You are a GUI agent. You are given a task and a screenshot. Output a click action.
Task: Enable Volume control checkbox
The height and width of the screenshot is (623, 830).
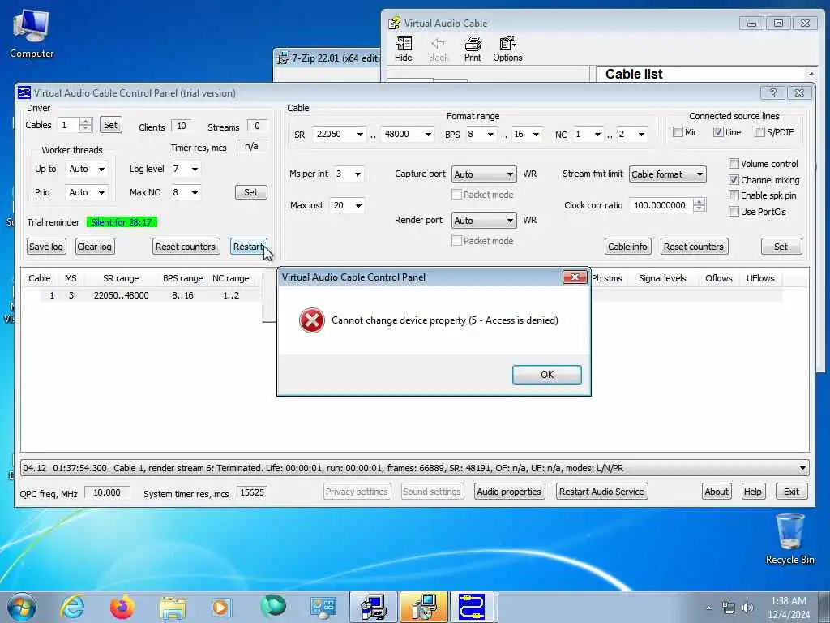click(x=734, y=164)
